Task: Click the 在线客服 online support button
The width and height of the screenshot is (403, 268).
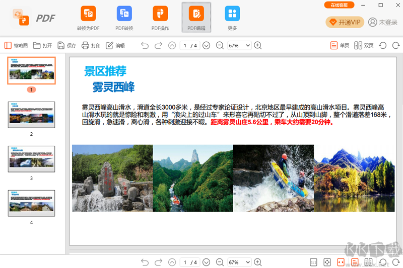Action: [339, 5]
